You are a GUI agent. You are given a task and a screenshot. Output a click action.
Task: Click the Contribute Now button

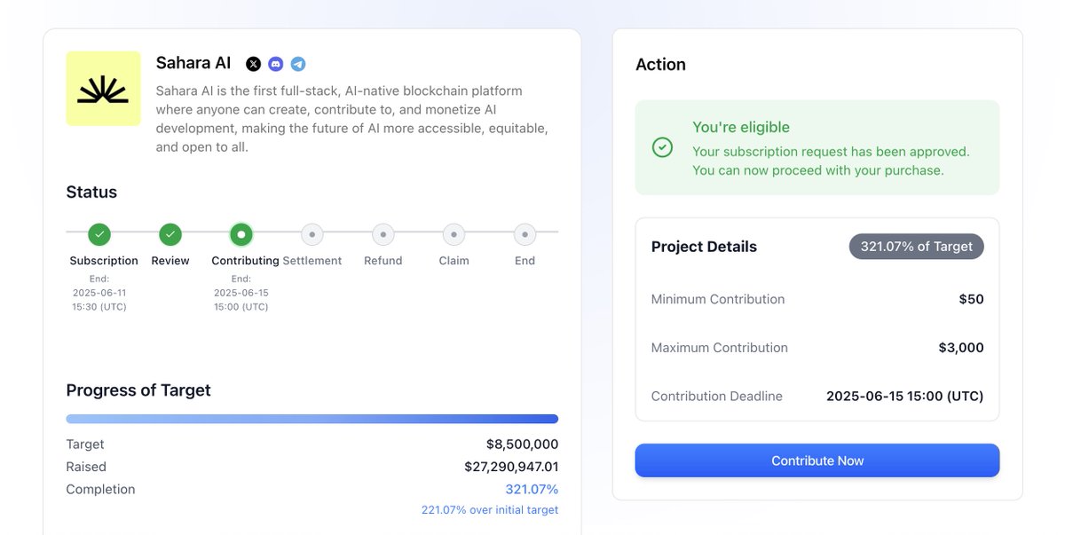pyautogui.click(x=817, y=460)
